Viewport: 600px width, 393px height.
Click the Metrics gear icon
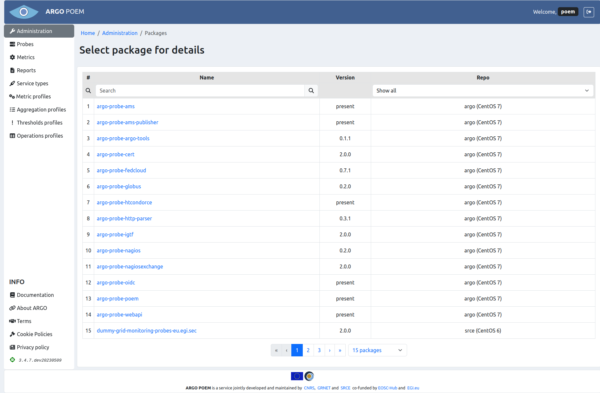coord(12,57)
